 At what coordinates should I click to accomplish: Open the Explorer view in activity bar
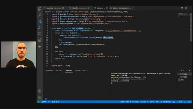pyautogui.click(x=40, y=9)
